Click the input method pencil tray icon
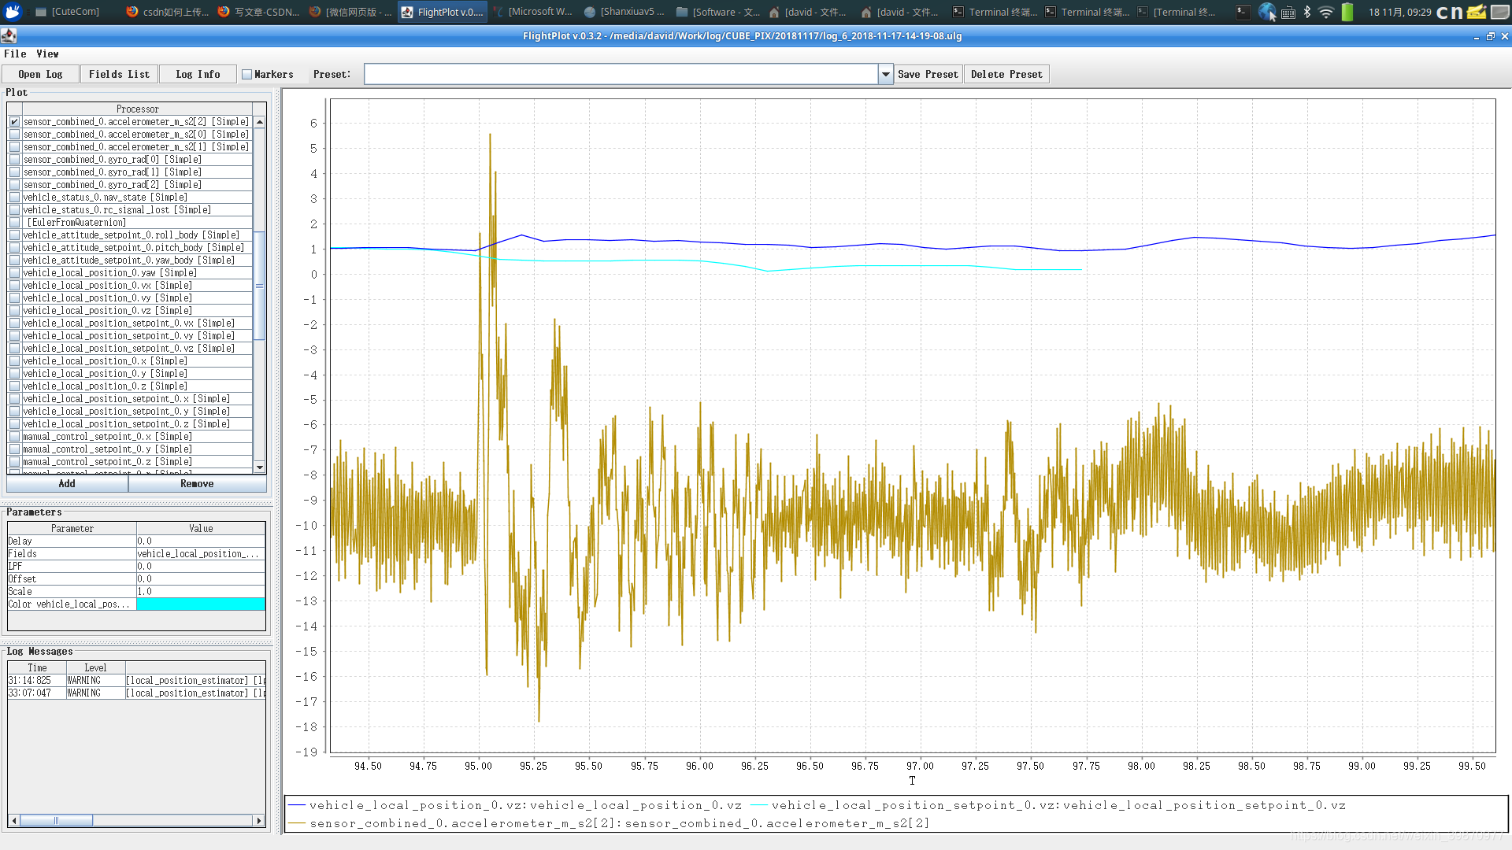This screenshot has width=1512, height=850. pos(1477,12)
